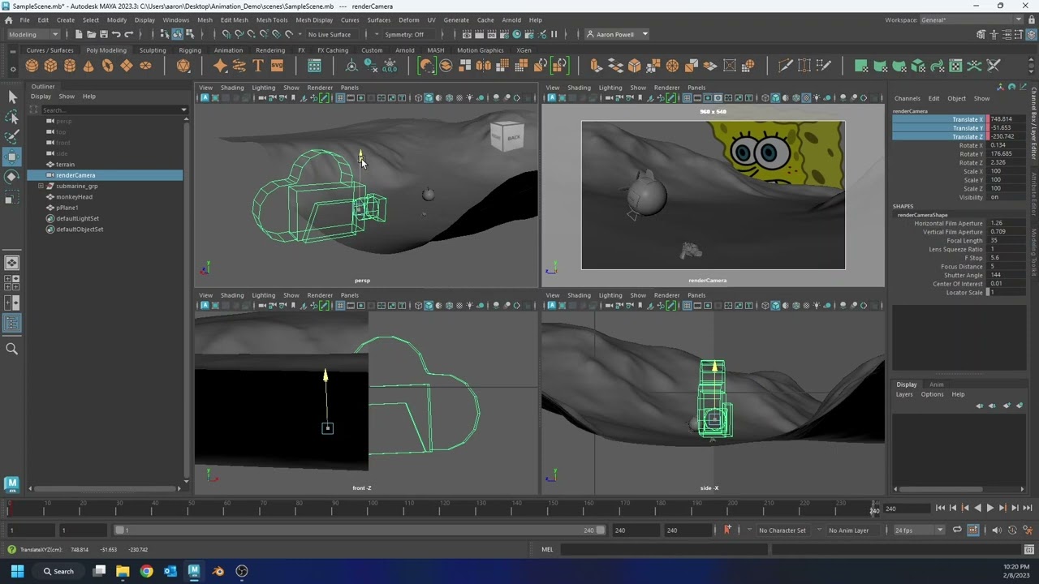1039x584 pixels.
Task: Click the polygon Type text tool icon
Action: click(258, 66)
